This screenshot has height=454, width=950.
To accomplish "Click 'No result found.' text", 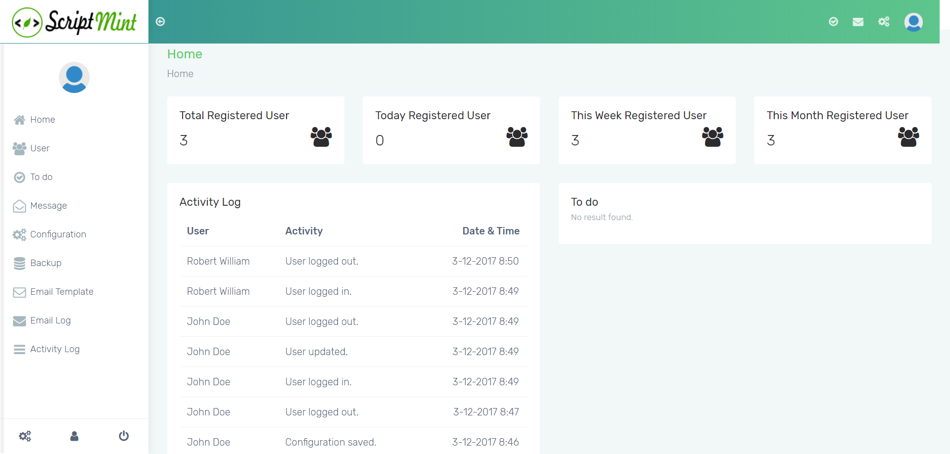I will click(x=602, y=217).
